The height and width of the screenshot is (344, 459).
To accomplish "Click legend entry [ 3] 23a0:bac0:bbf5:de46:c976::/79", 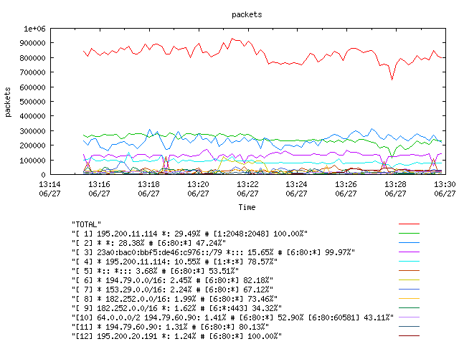I will [214, 252].
